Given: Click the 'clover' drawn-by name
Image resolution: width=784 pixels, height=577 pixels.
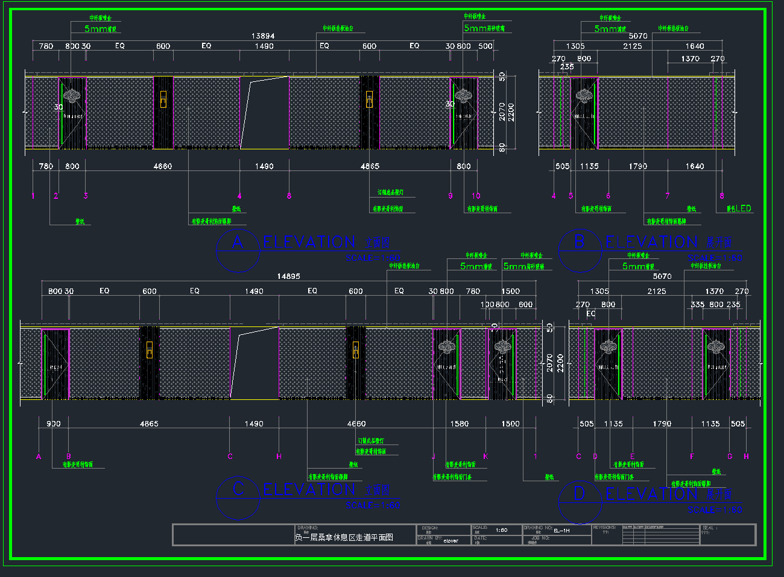Looking at the screenshot, I should (450, 541).
